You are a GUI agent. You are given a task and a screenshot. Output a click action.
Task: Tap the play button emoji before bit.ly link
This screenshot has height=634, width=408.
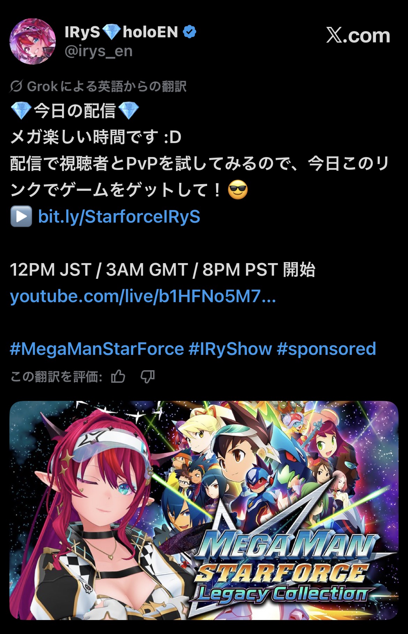[x=21, y=216]
